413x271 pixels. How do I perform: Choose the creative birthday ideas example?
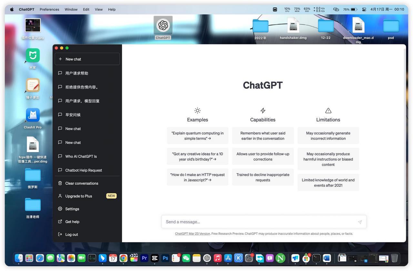pyautogui.click(x=197, y=157)
